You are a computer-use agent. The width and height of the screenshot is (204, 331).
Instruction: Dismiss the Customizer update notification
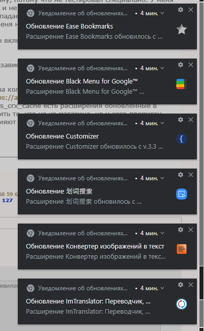[x=191, y=120]
